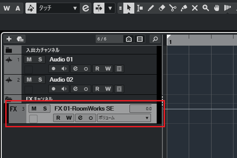Select Audio 02 track name
The height and width of the screenshot is (158, 237).
tap(61, 79)
